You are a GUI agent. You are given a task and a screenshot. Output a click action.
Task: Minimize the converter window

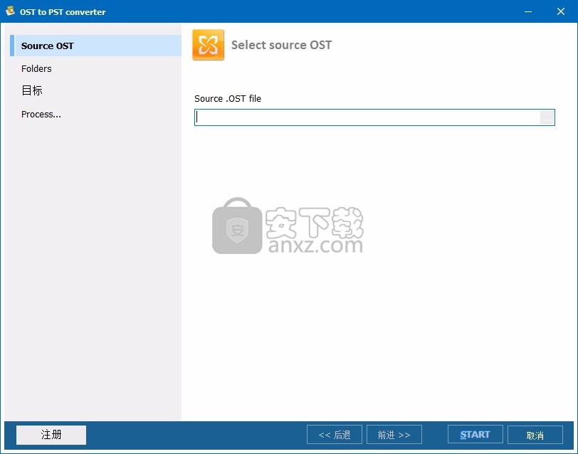[x=528, y=12]
